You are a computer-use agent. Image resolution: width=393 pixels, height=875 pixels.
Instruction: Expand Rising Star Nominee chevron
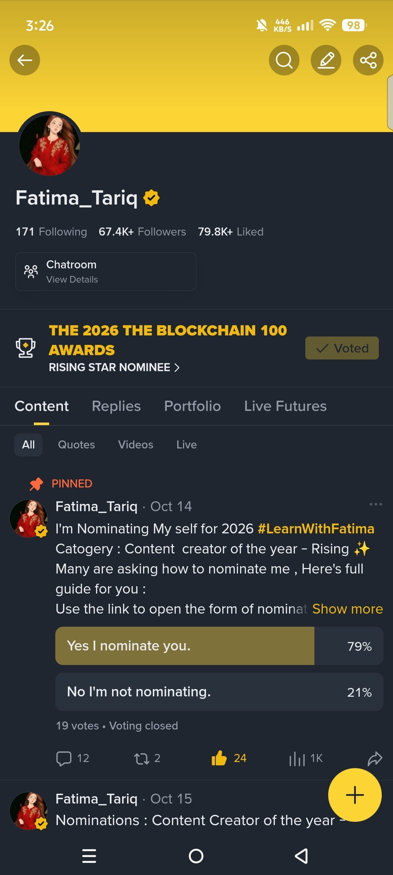pyautogui.click(x=177, y=367)
